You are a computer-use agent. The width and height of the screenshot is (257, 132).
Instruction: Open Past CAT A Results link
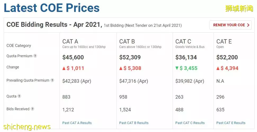click(x=77, y=123)
